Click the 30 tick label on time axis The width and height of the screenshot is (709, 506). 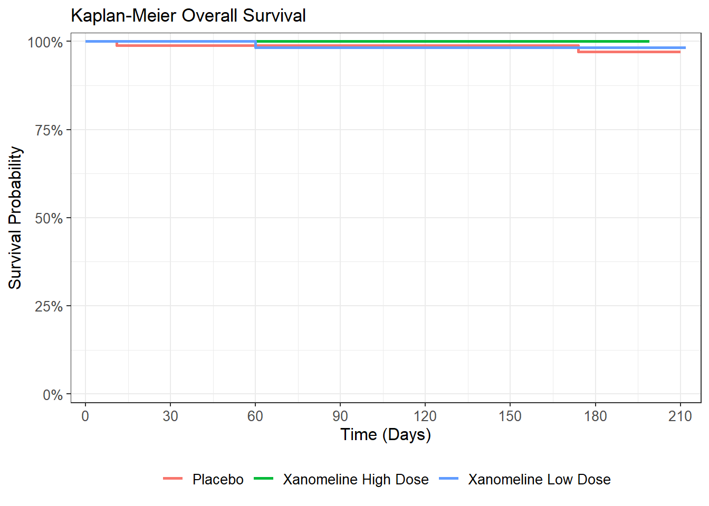pos(170,416)
